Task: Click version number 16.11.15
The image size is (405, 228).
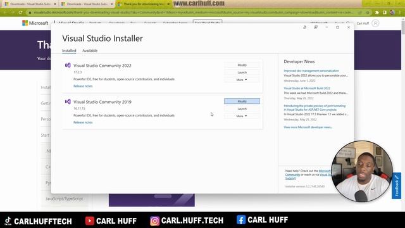Action: 79,108
